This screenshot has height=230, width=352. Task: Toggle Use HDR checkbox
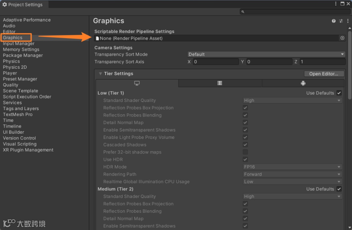(x=245, y=160)
